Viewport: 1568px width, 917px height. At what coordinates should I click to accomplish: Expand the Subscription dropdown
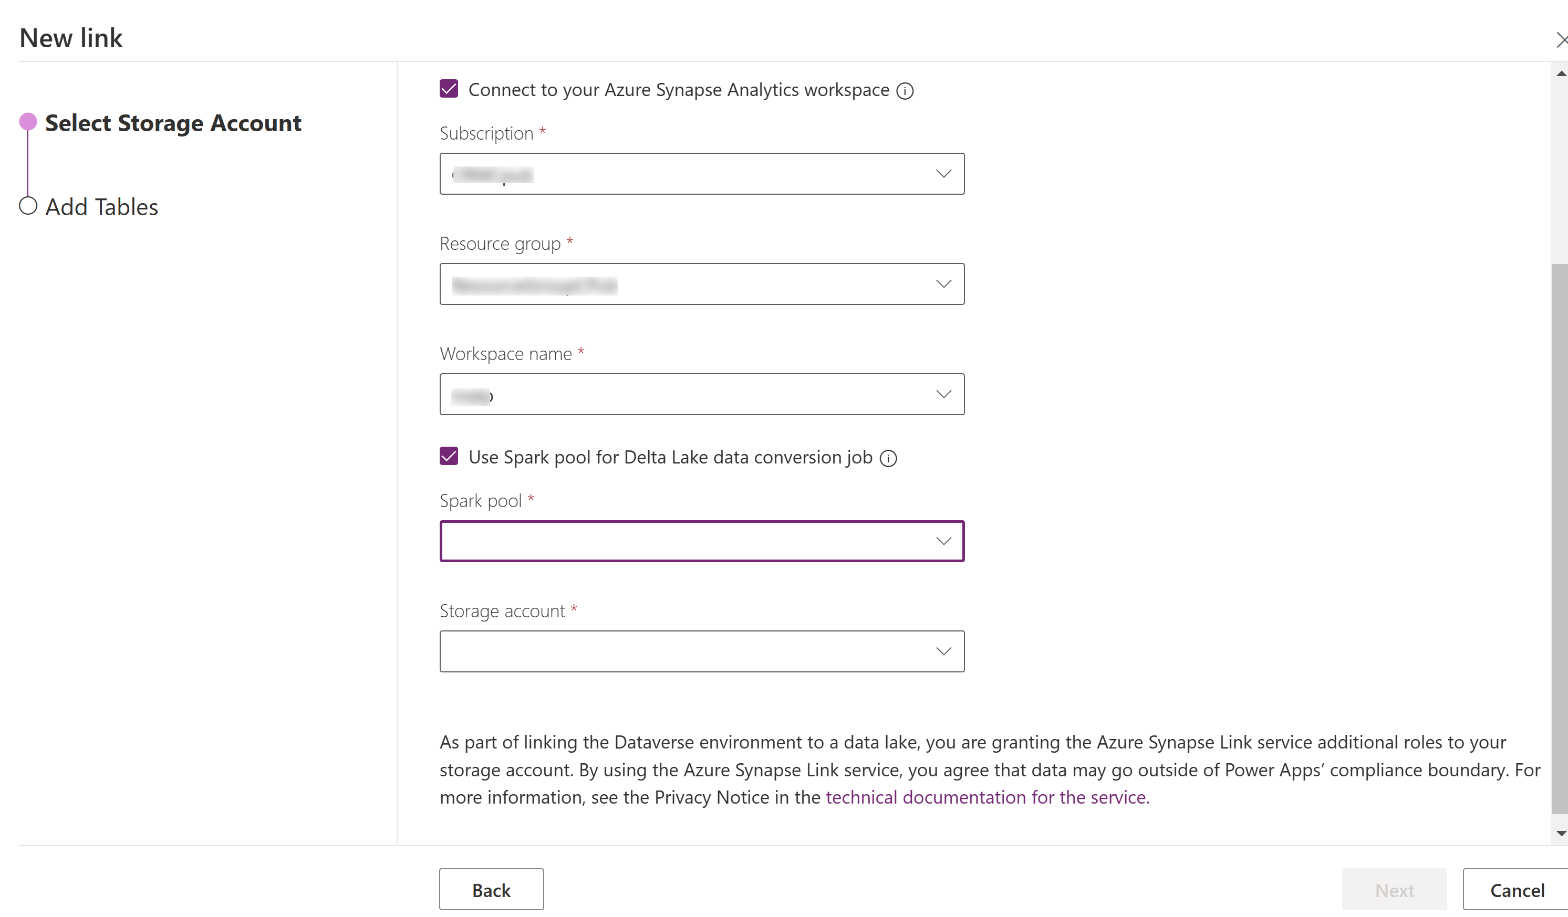[941, 174]
